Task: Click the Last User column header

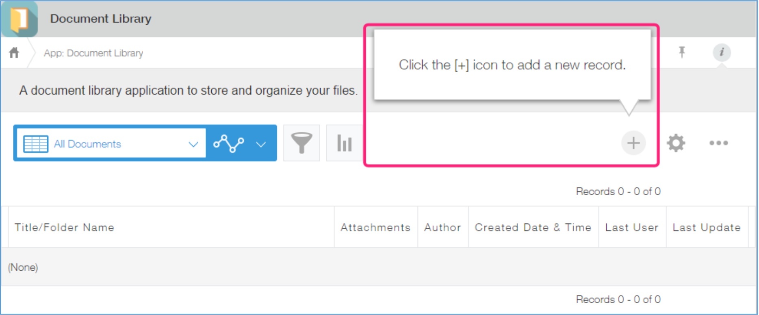Action: pos(631,227)
